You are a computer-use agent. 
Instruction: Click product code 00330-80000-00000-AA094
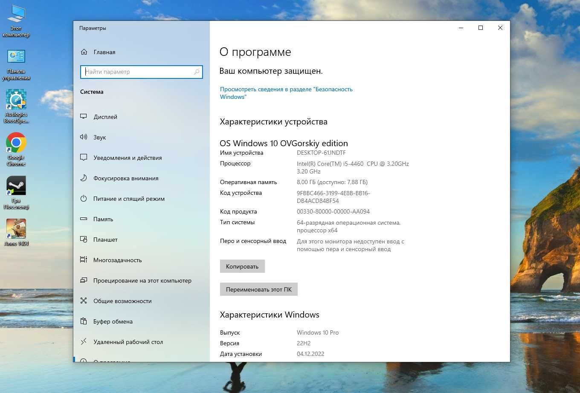(333, 211)
